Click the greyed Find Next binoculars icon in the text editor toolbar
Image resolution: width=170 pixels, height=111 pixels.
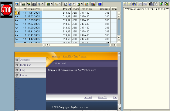(x=155, y=4)
